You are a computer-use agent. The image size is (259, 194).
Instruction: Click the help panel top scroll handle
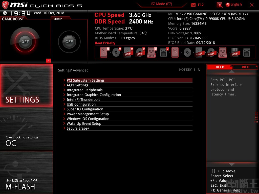[232, 71]
